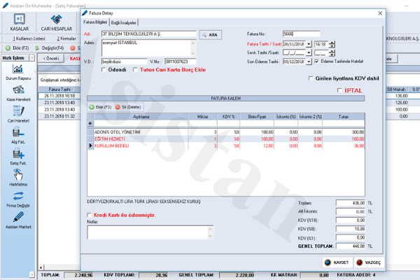Click Değiştir(F4) refresh icon
Viewport: 420px width, 280px height.
tap(37, 48)
